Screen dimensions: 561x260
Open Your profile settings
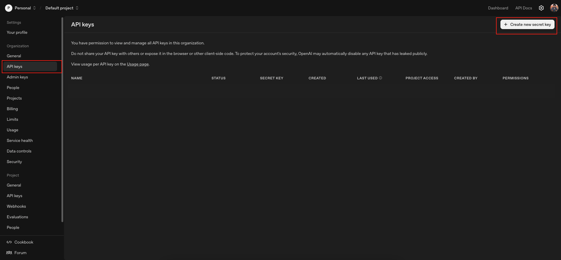click(17, 32)
